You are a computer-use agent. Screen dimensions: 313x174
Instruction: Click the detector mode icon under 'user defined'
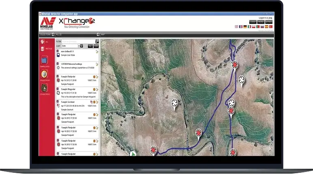(58, 55)
